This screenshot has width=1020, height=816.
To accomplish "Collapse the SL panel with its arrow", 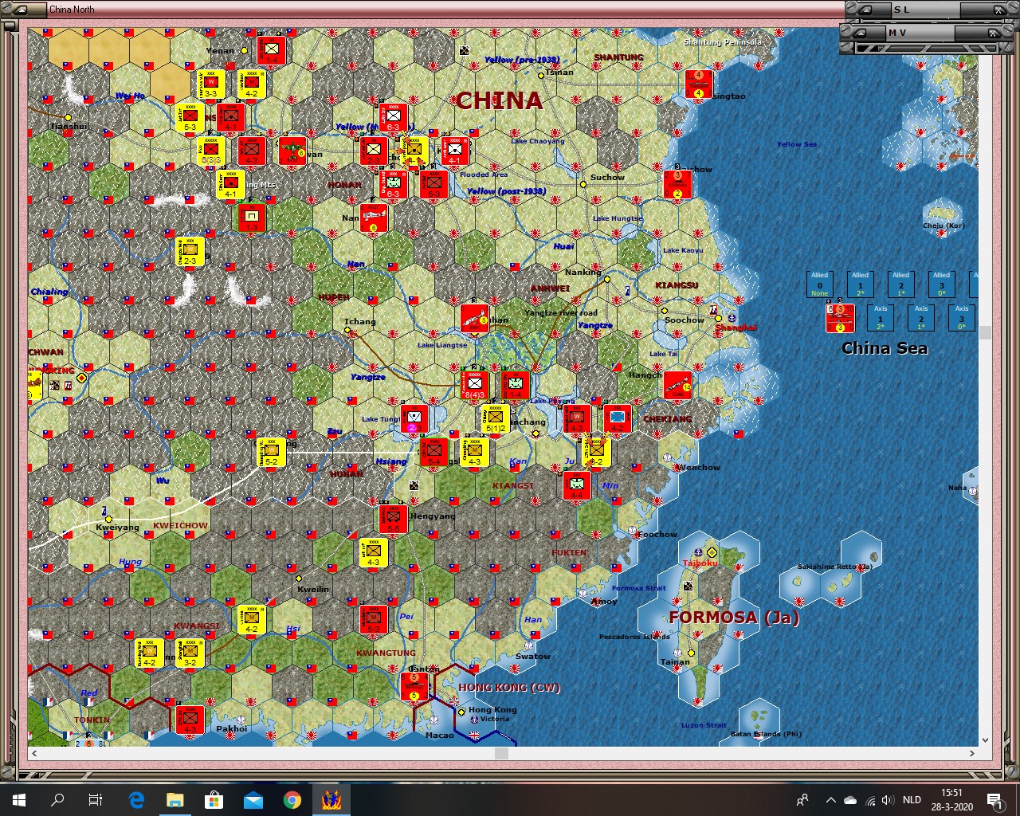I will click(x=866, y=10).
